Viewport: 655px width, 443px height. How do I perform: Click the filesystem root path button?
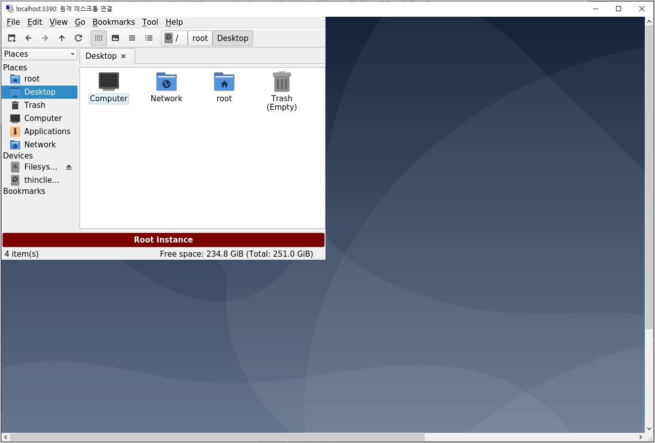pos(174,38)
